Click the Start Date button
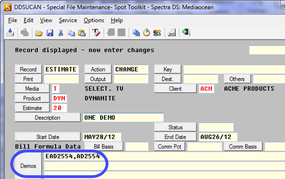 pyautogui.click(x=48, y=137)
